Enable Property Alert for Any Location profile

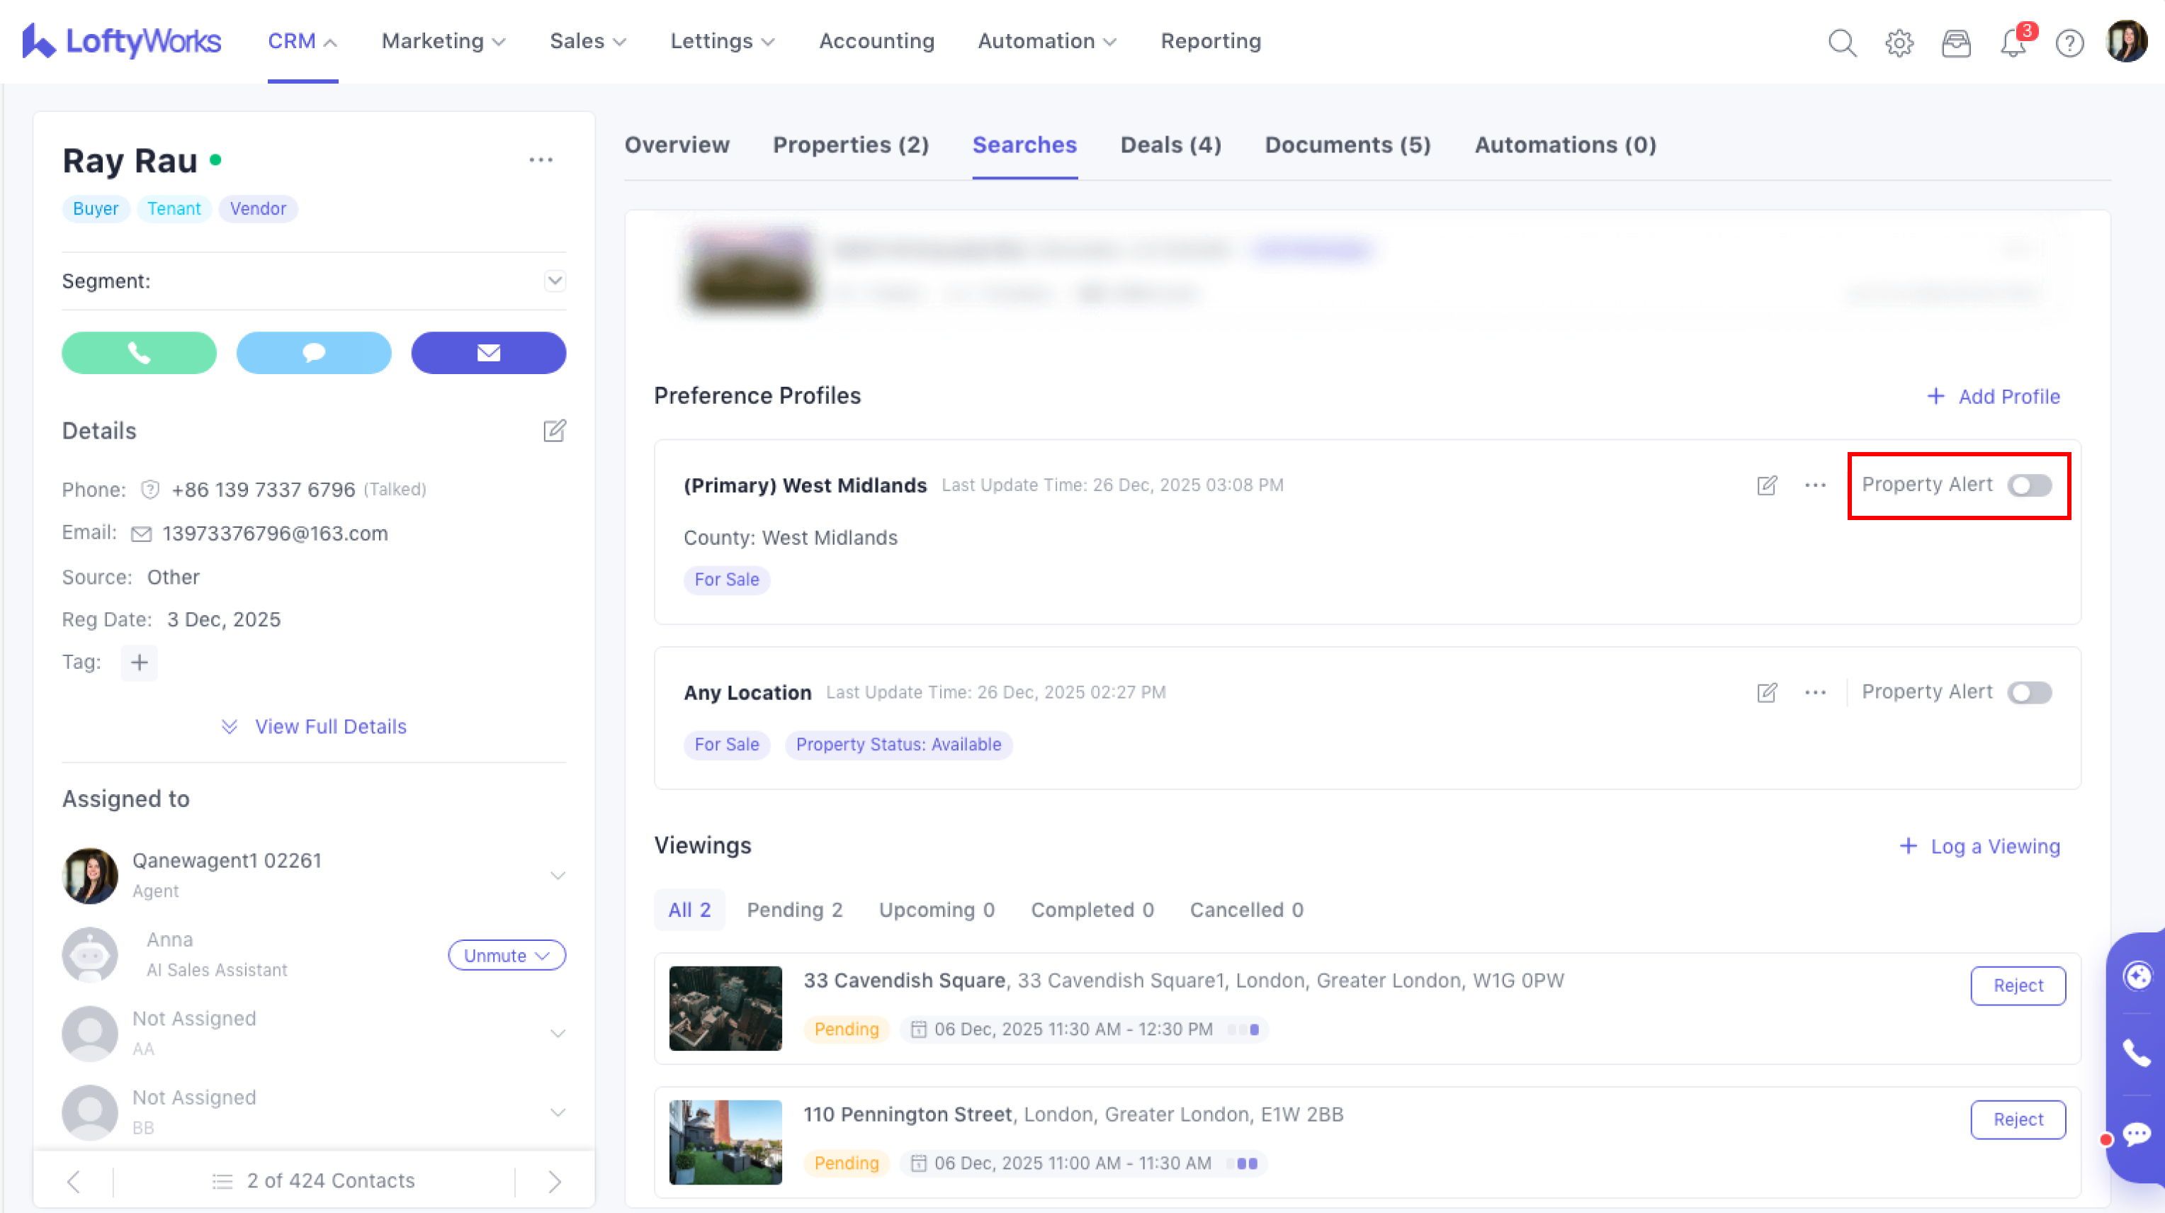pos(2030,693)
